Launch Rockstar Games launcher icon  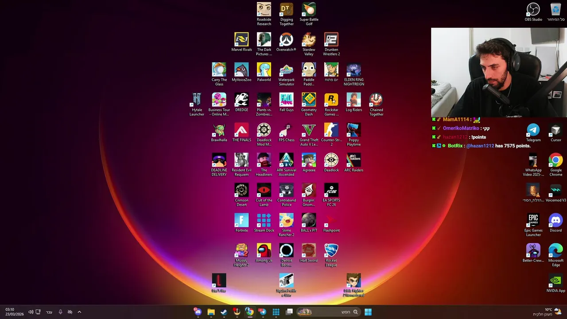point(331,105)
